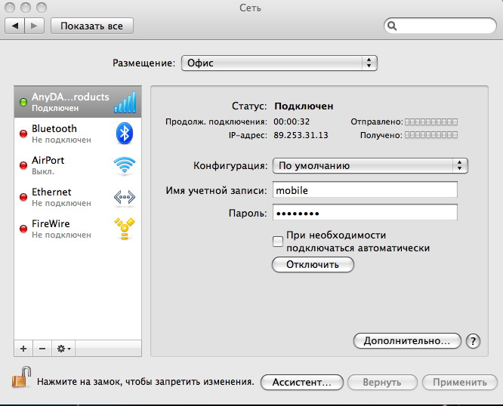Click the lock icon to prevent changes
This screenshot has height=406, width=503.
coord(21,377)
